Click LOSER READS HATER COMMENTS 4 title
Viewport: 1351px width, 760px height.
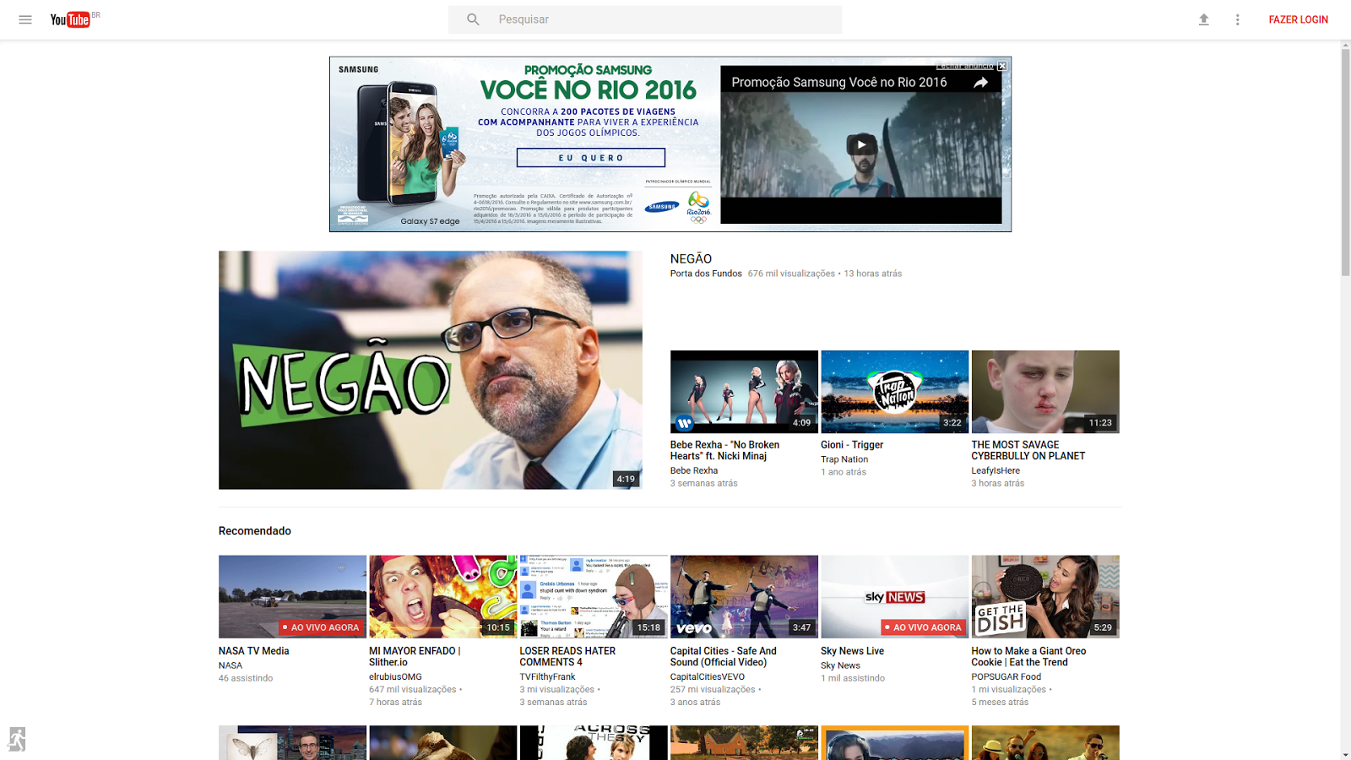567,656
